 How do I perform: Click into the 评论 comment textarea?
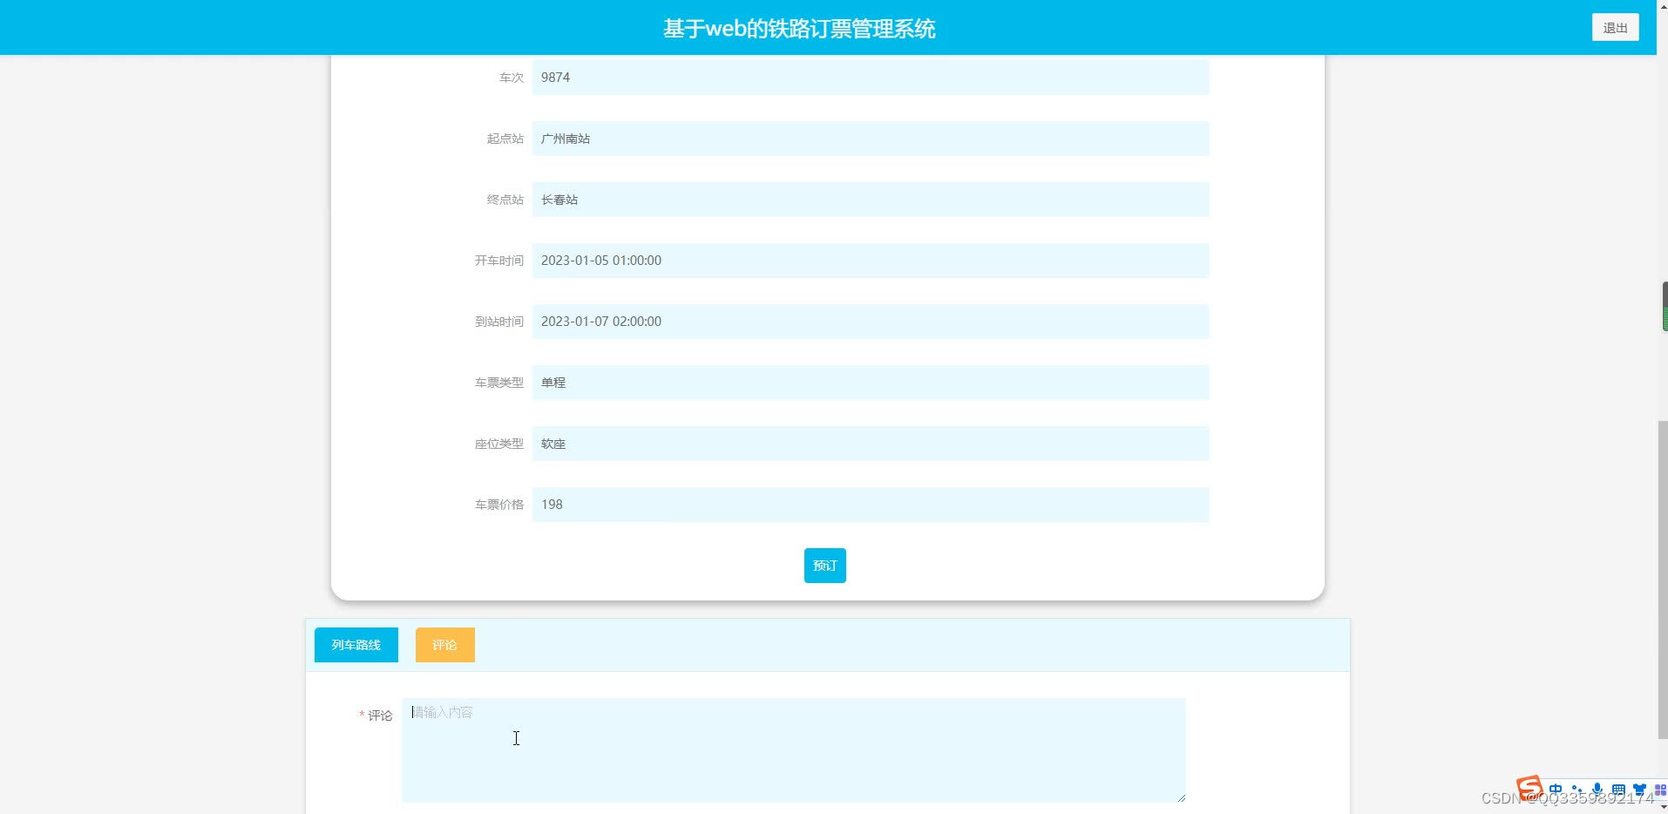pos(793,750)
